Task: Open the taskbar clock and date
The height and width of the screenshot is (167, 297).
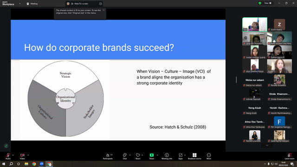Action: click(284, 164)
